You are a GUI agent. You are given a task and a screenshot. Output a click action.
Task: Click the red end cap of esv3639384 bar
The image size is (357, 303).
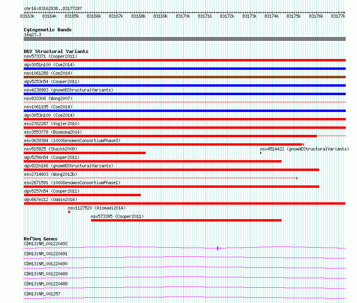pos(303,144)
